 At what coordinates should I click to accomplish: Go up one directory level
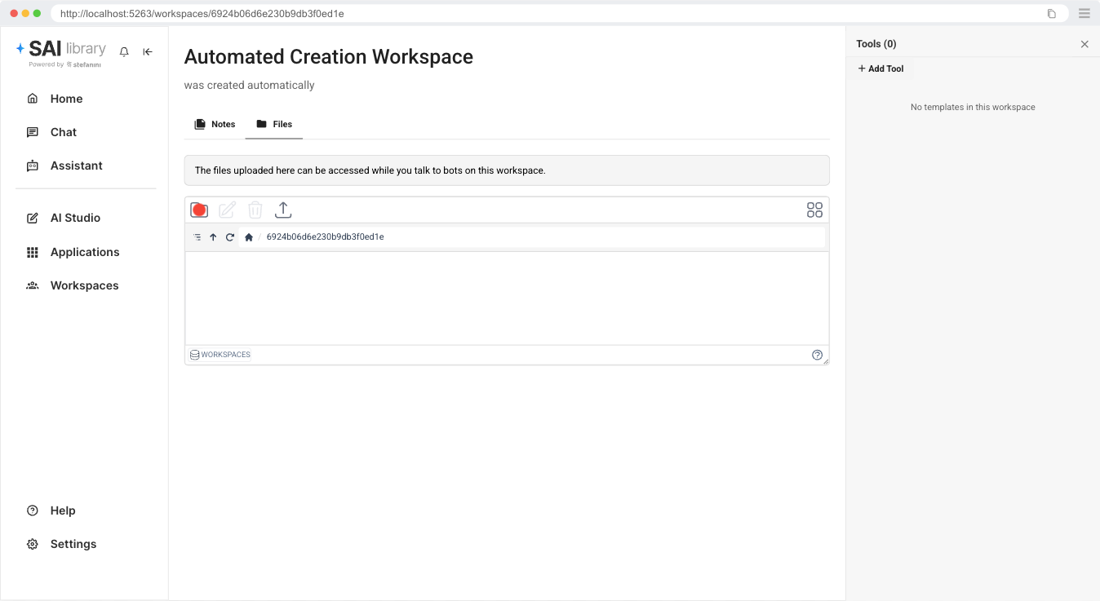point(213,237)
